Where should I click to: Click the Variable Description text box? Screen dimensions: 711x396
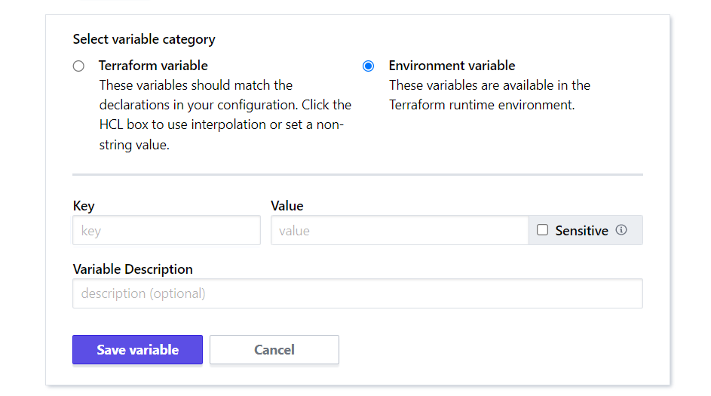[357, 293]
